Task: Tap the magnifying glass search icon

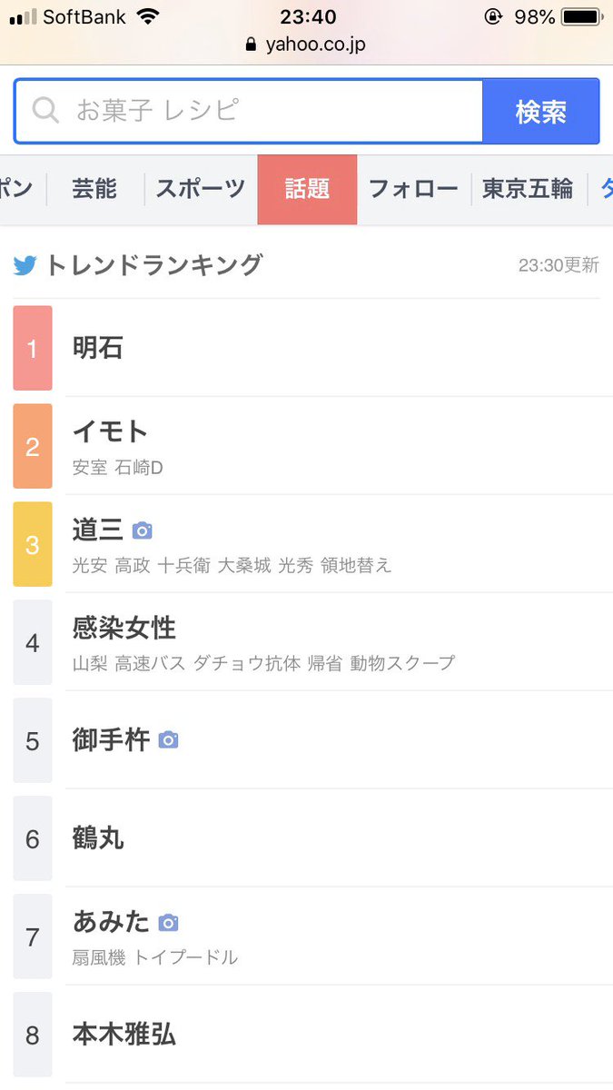Action: click(45, 111)
